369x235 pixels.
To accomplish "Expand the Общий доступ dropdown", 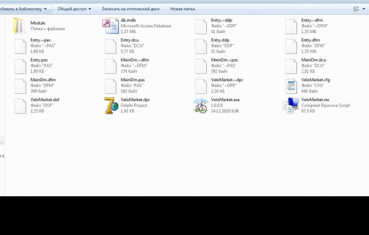I will click(x=74, y=9).
